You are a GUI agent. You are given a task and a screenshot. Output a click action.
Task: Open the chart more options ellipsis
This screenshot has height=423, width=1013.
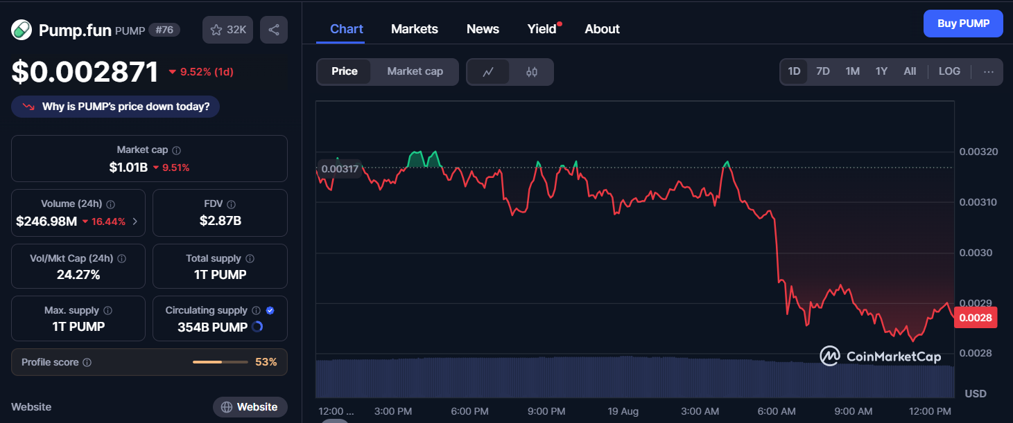pyautogui.click(x=989, y=71)
